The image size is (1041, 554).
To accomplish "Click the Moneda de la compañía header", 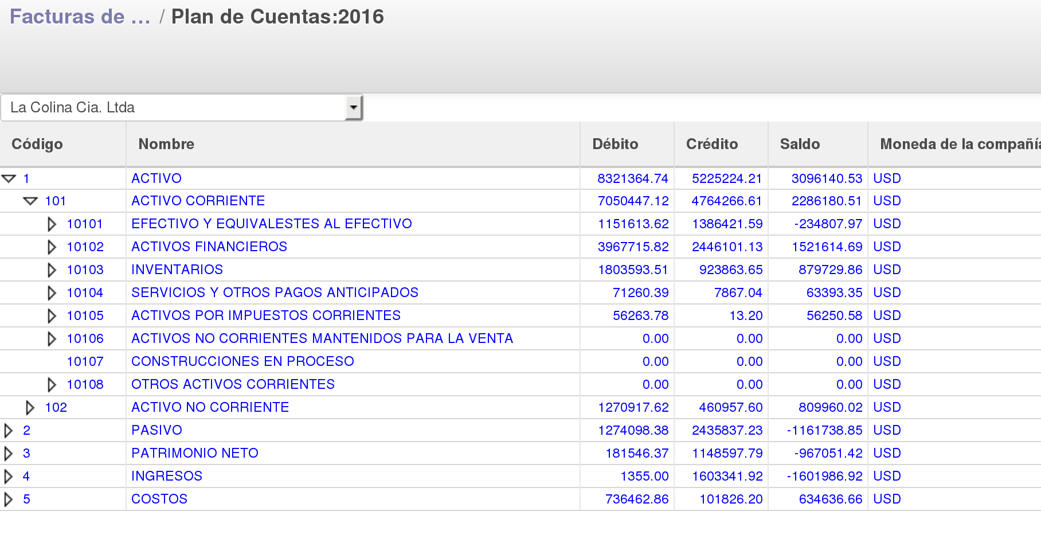I will coord(960,144).
